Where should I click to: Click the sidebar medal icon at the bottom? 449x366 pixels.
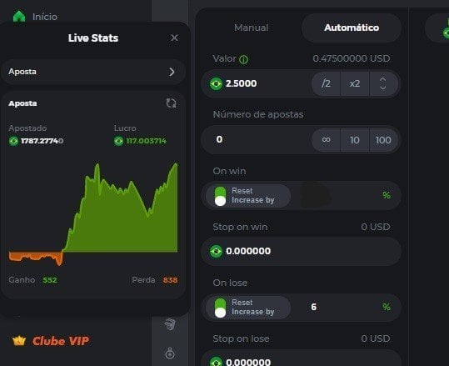point(170,353)
